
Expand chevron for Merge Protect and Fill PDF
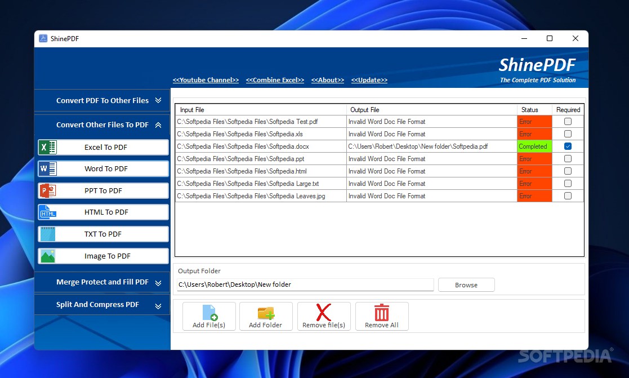click(158, 283)
